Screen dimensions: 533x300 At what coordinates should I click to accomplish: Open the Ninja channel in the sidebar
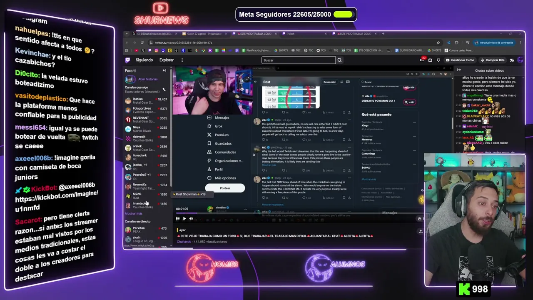(x=146, y=129)
